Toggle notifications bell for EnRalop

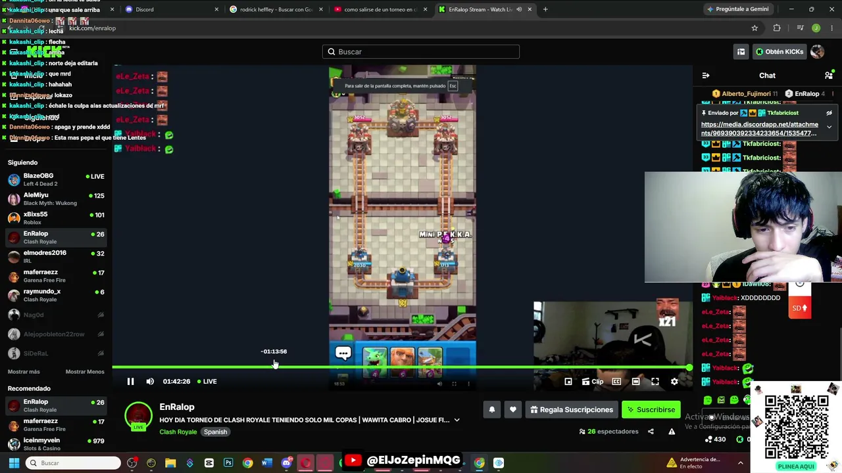click(x=492, y=410)
